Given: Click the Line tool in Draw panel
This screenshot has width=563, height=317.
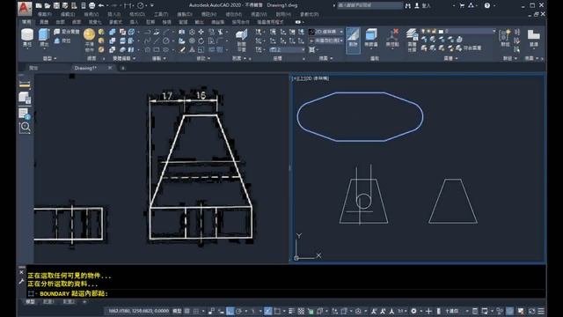Looking at the screenshot, I should tap(157, 41).
